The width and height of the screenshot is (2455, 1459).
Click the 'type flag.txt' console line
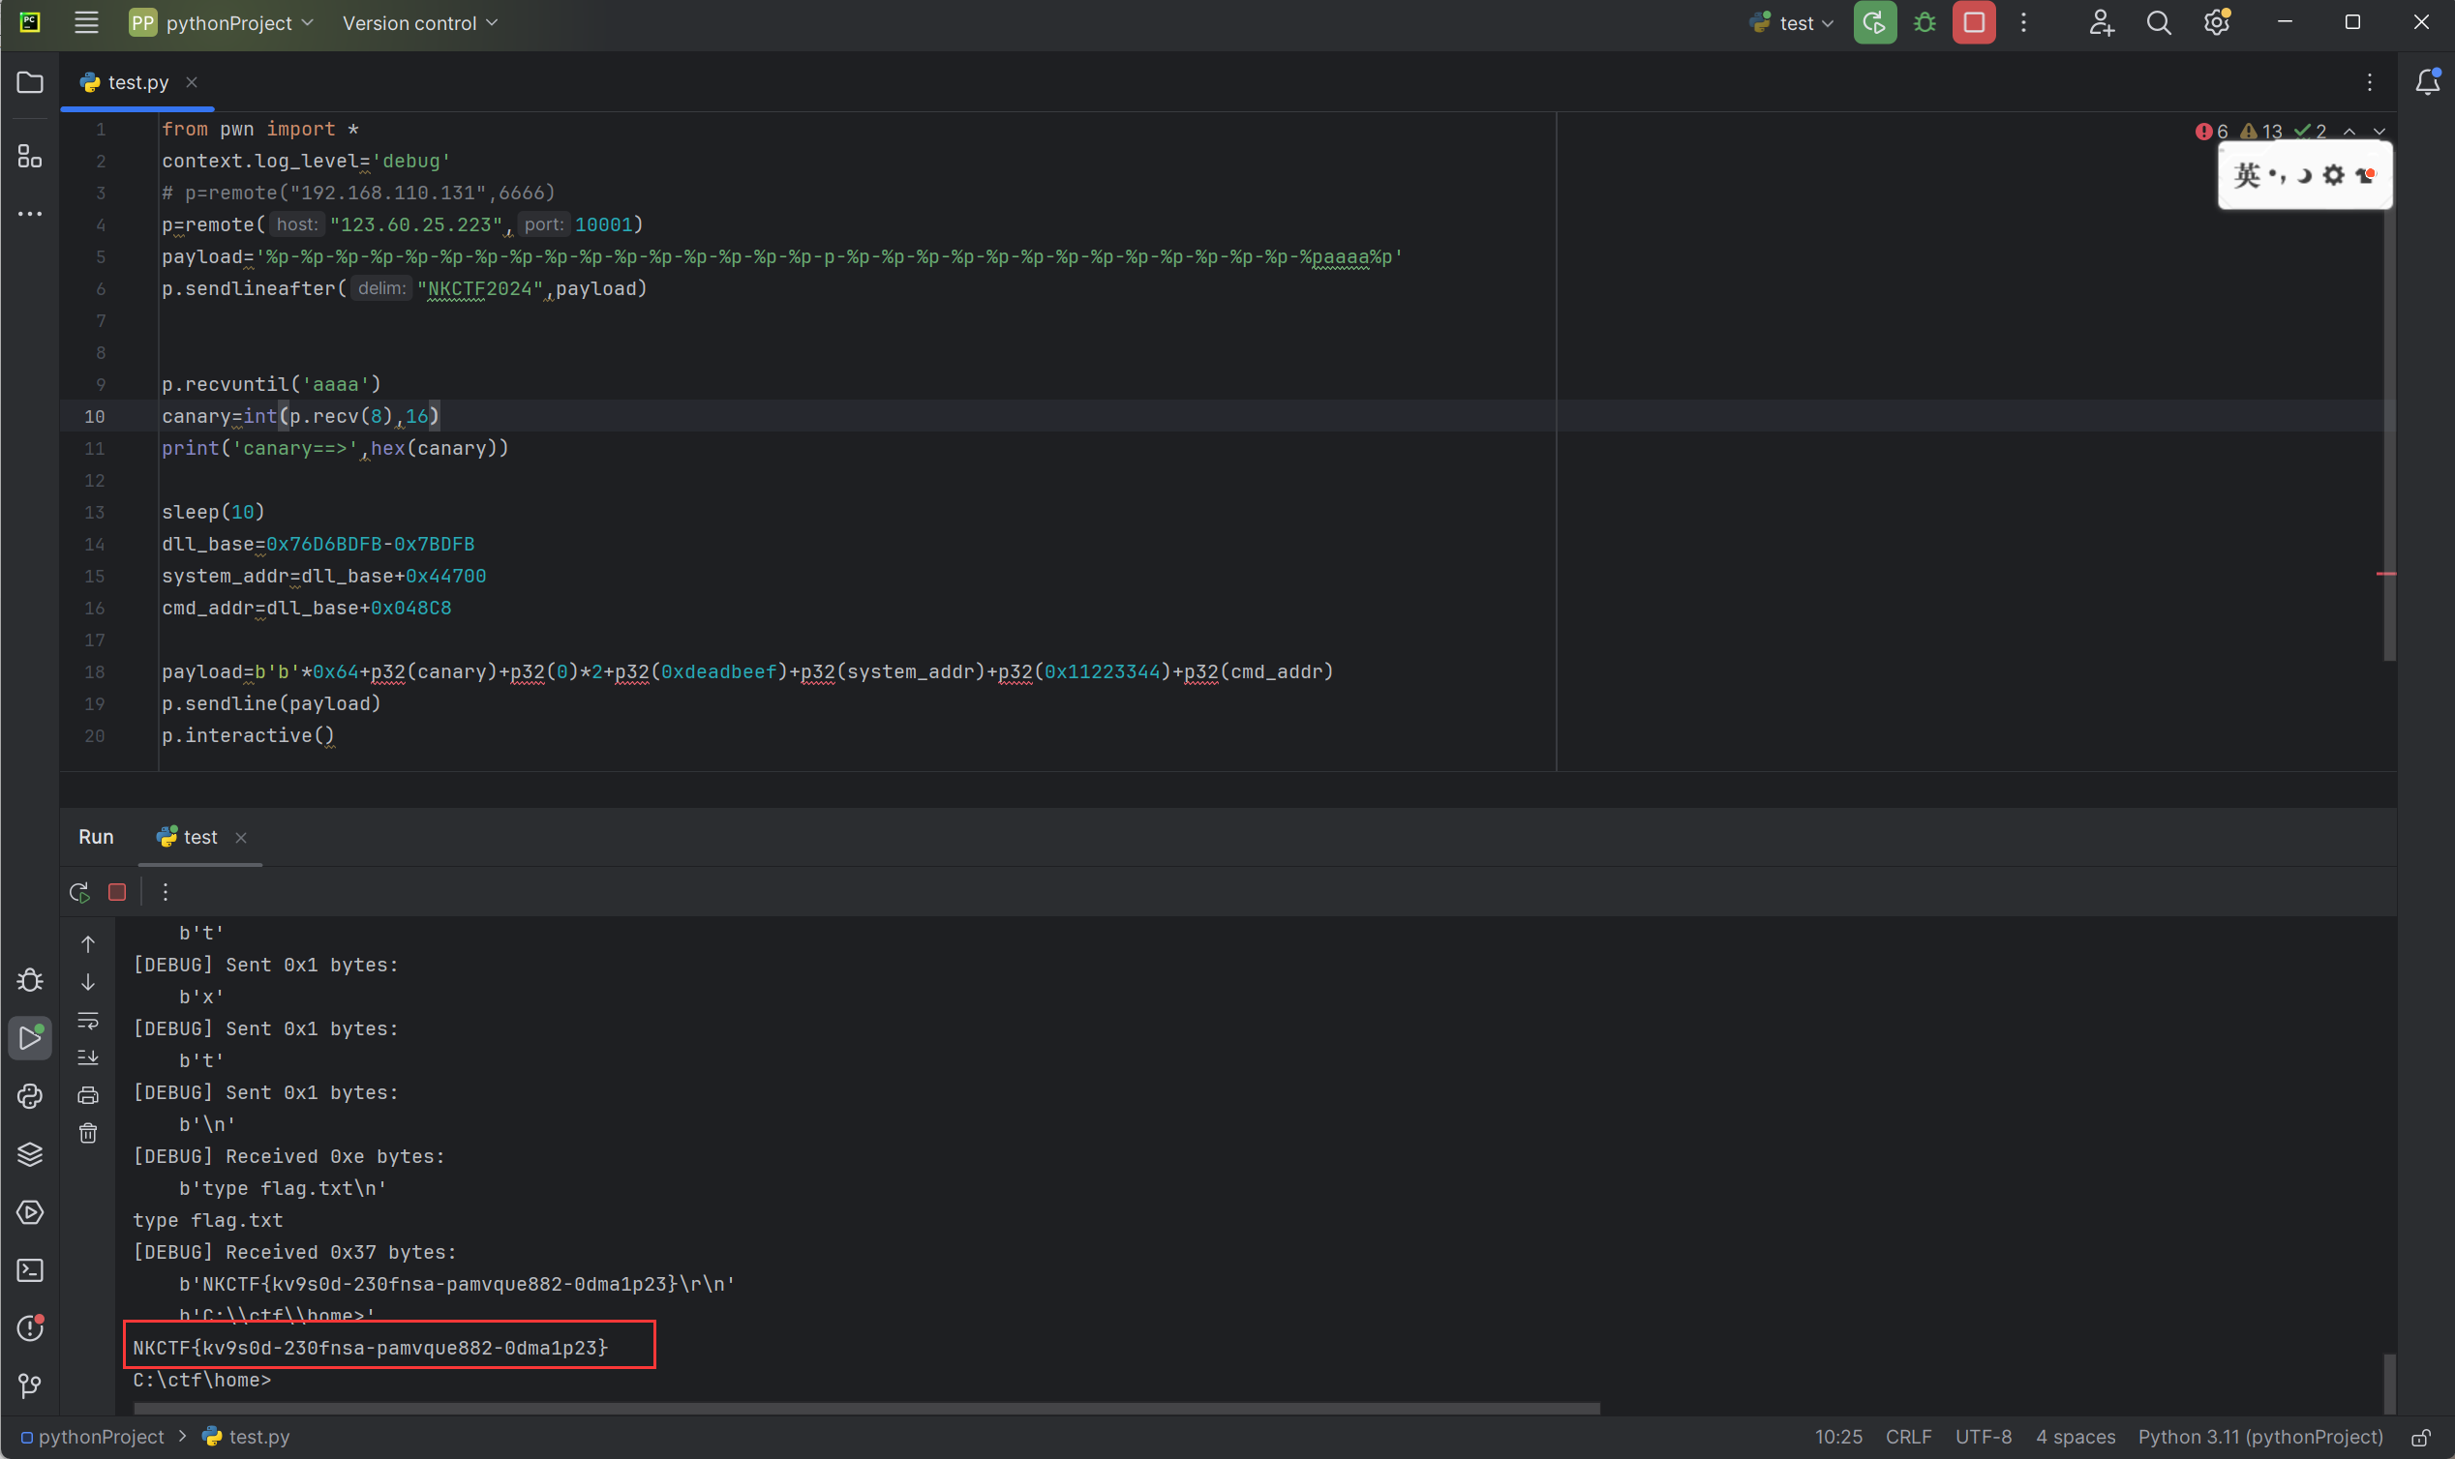coord(207,1220)
